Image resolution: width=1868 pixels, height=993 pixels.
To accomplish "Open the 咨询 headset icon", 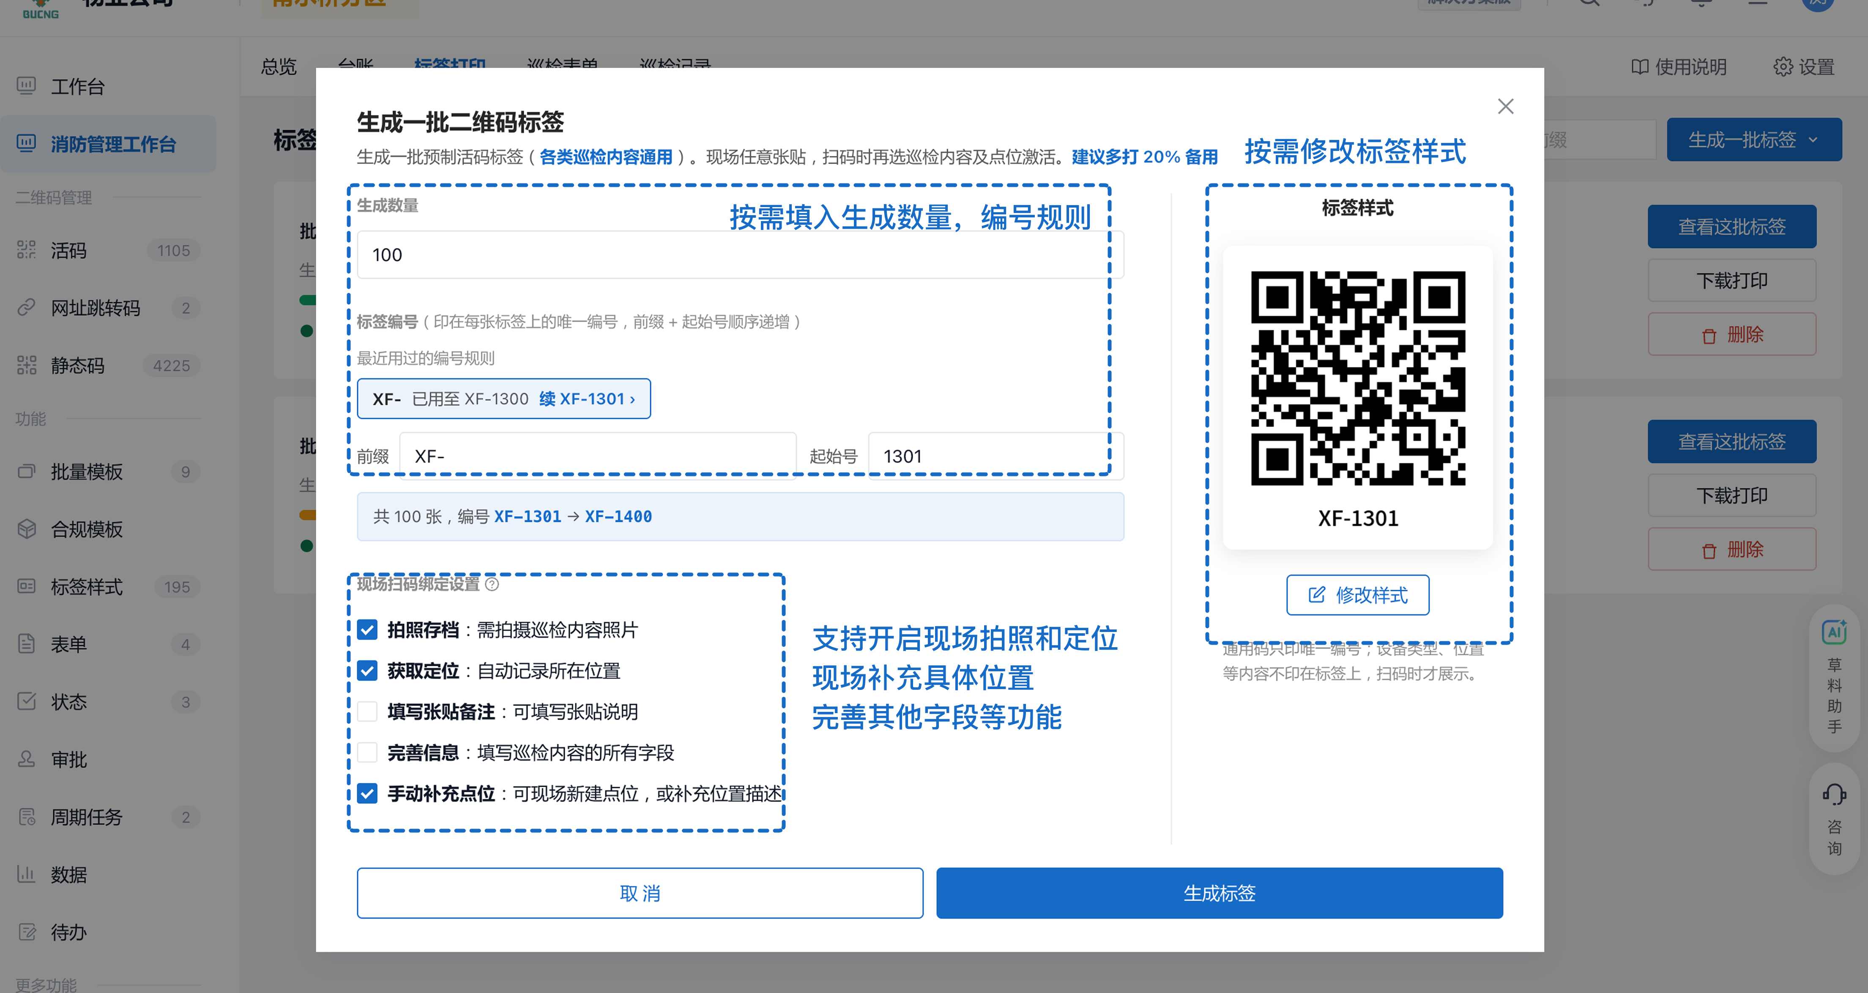I will pos(1834,794).
